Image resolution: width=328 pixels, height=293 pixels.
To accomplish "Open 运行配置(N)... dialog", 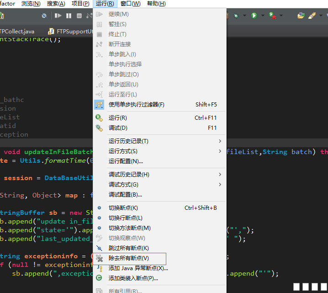I will pyautogui.click(x=126, y=161).
